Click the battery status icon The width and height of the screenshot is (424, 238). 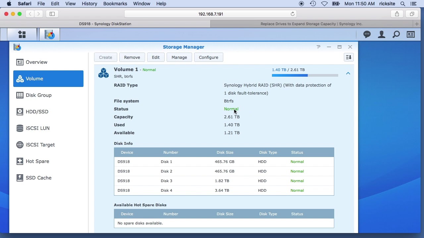[x=336, y=4]
